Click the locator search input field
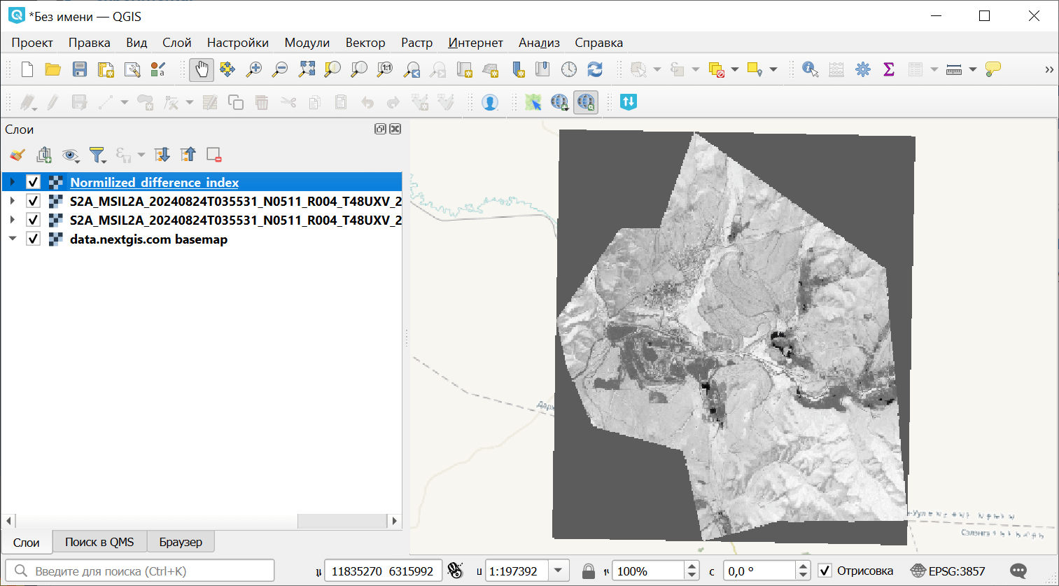 point(147,571)
